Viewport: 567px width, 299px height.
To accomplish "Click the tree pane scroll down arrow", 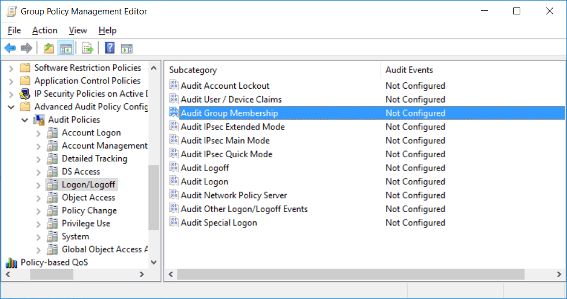I will click(153, 262).
